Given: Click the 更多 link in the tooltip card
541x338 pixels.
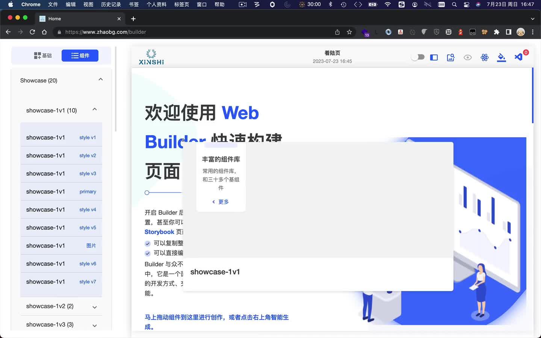Looking at the screenshot, I should point(221,202).
